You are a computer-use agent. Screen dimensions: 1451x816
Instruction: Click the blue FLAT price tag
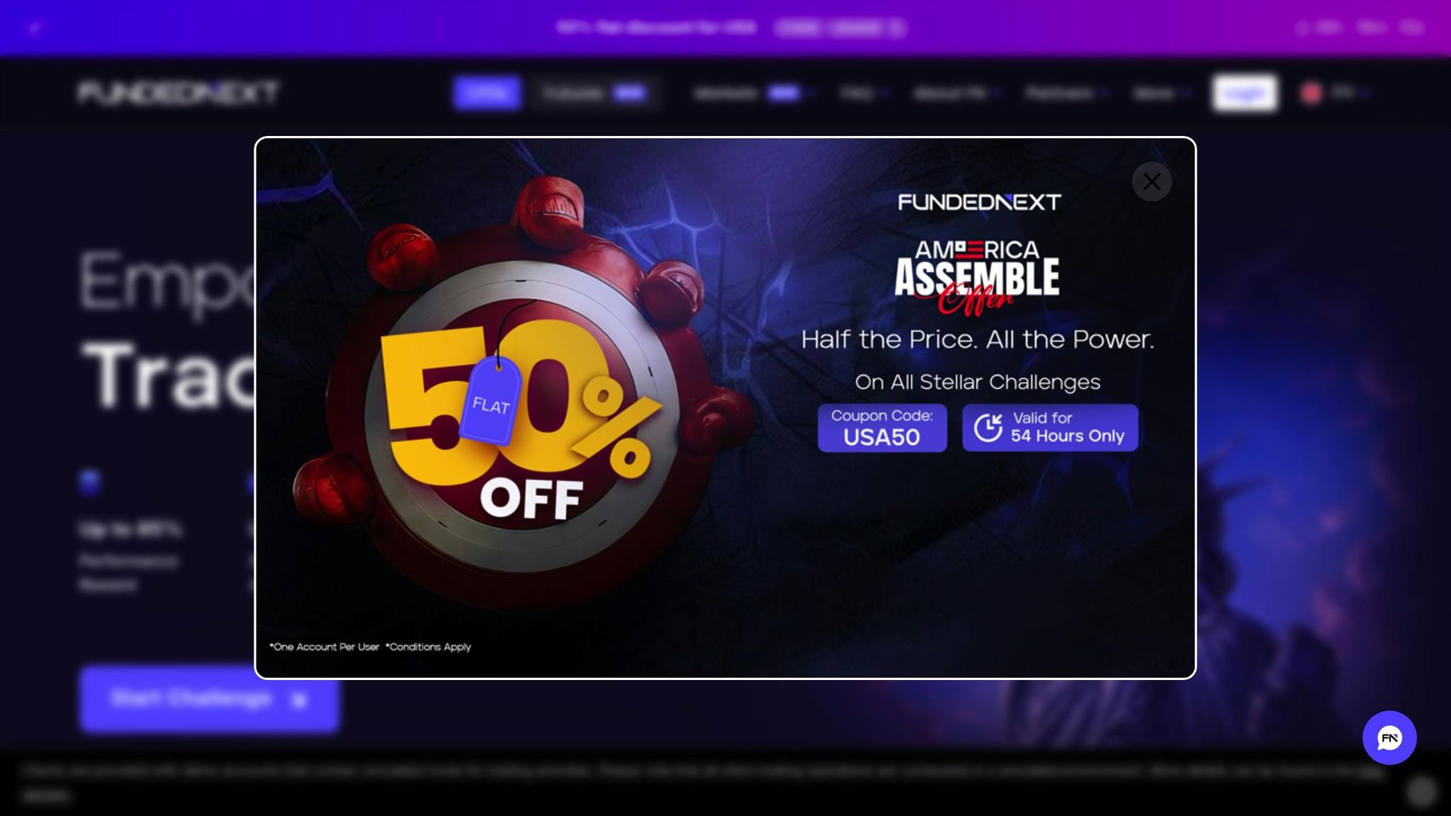click(490, 400)
